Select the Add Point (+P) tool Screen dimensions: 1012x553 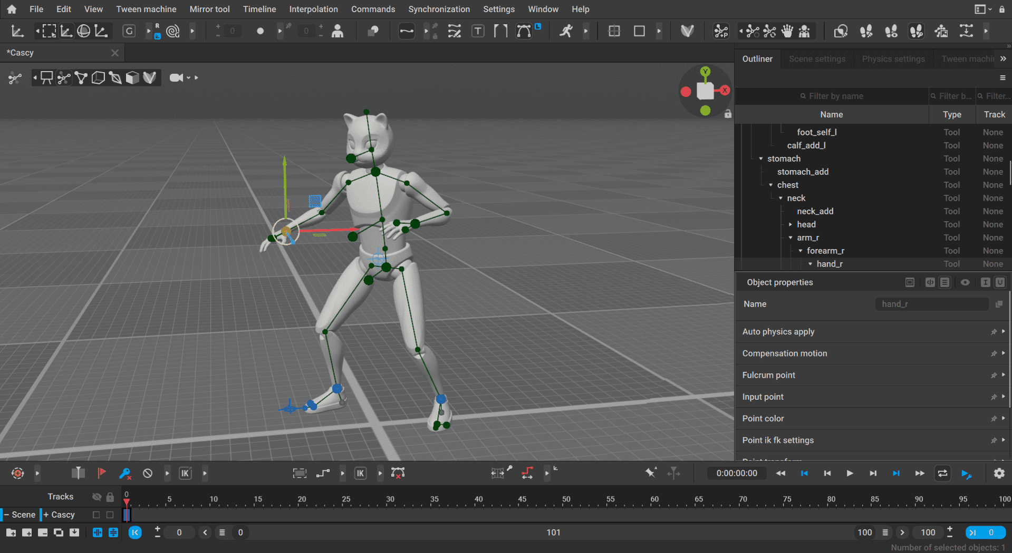pos(721,31)
